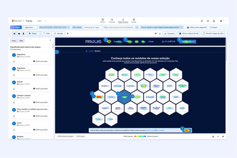This screenshot has width=237, height=158.
Task: Copy icon in Engenharia 133 cliques card
Action: pos(14,61)
